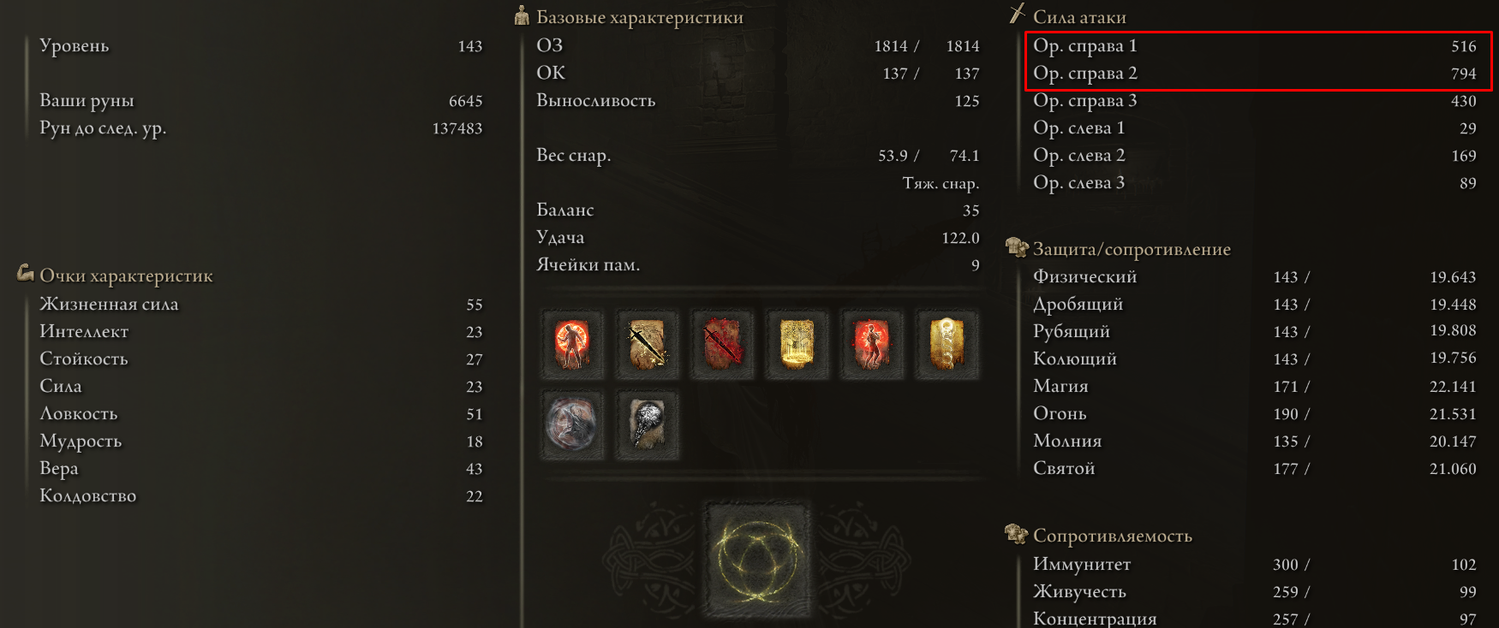Click the first red flaming body icon

pyautogui.click(x=572, y=344)
